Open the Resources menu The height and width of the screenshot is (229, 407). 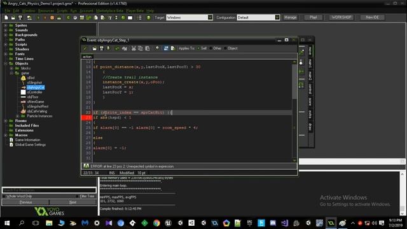(x=46, y=11)
